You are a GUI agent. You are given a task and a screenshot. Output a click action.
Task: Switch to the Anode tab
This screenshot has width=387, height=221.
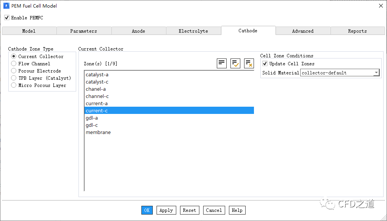point(138,31)
